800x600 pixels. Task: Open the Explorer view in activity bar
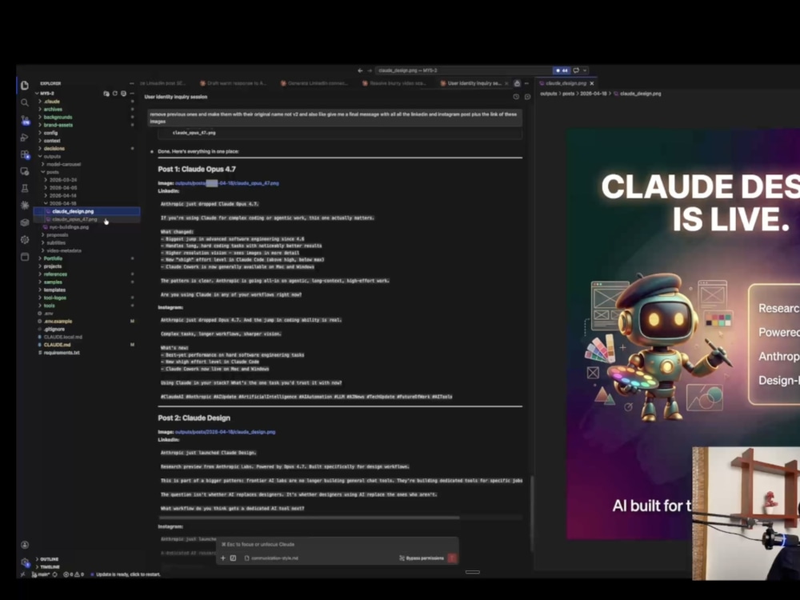pyautogui.click(x=25, y=86)
